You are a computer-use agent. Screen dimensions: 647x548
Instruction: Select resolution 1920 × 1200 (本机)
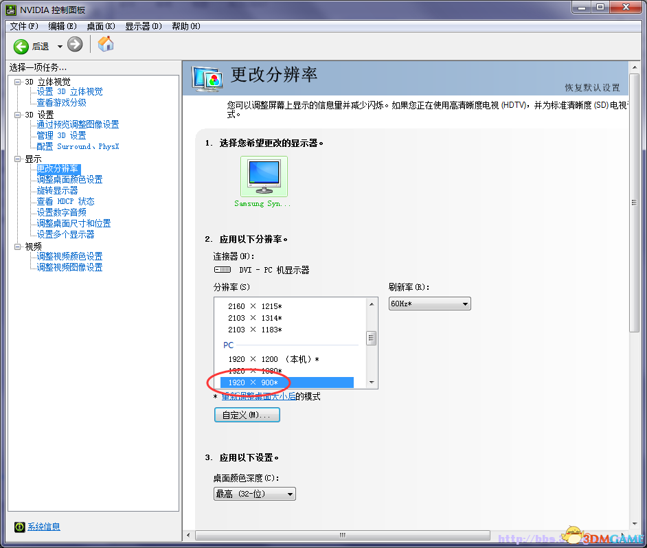(273, 359)
